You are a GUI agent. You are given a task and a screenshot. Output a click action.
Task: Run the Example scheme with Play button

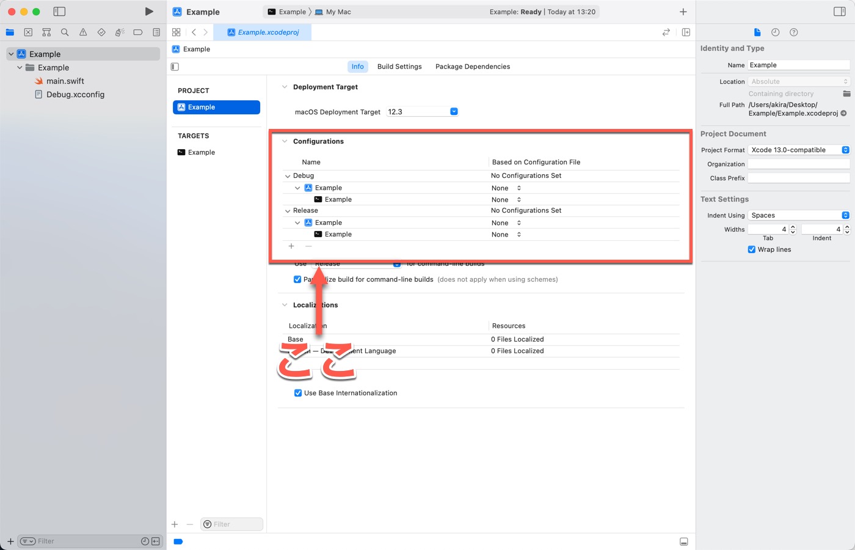[149, 12]
